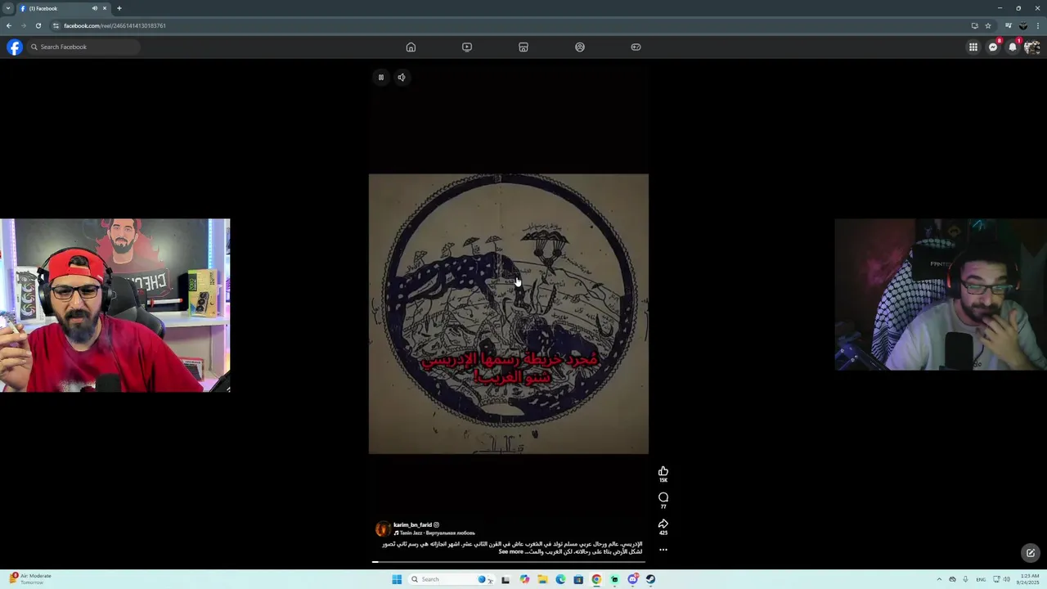This screenshot has width=1047, height=589.
Task: Like the reel with thumbs up
Action: pyautogui.click(x=663, y=471)
